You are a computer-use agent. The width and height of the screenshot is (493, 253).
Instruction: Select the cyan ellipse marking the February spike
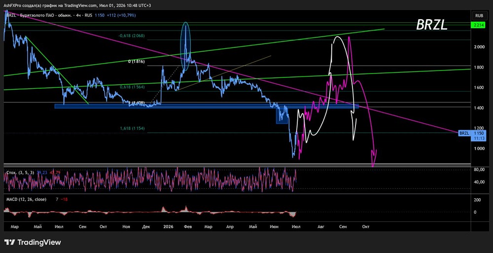click(186, 46)
